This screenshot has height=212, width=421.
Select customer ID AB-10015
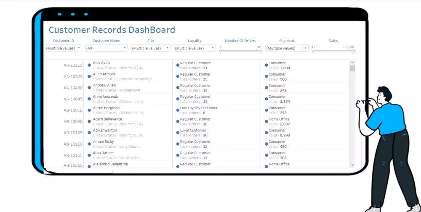click(x=73, y=110)
